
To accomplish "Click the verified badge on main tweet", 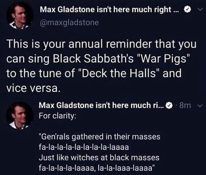I will [x=187, y=9].
